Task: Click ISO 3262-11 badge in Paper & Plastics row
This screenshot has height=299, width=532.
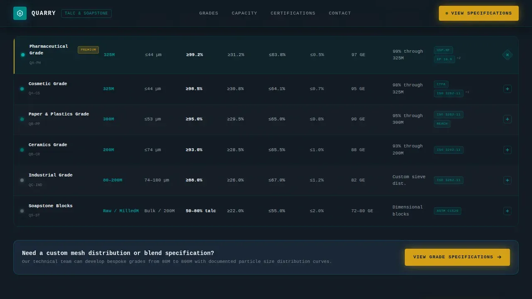Action: point(448,115)
